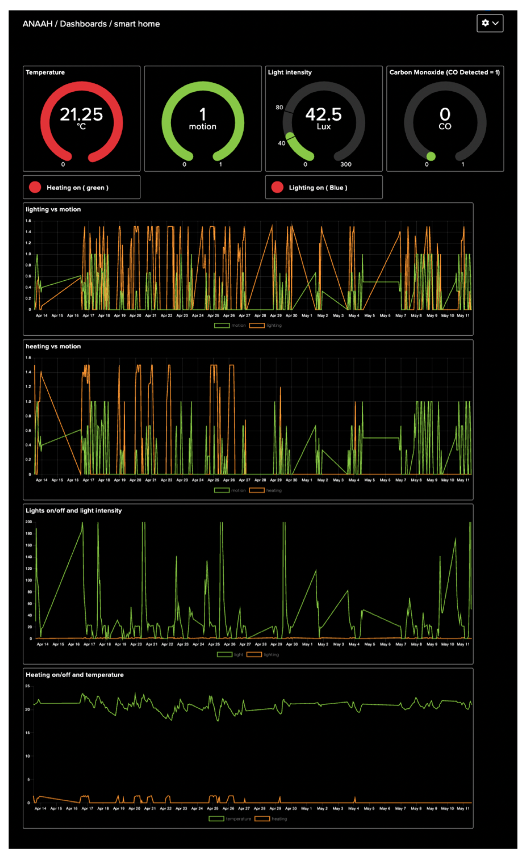Hide heating series in heating vs motion legend
The height and width of the screenshot is (859, 526).
(x=265, y=490)
